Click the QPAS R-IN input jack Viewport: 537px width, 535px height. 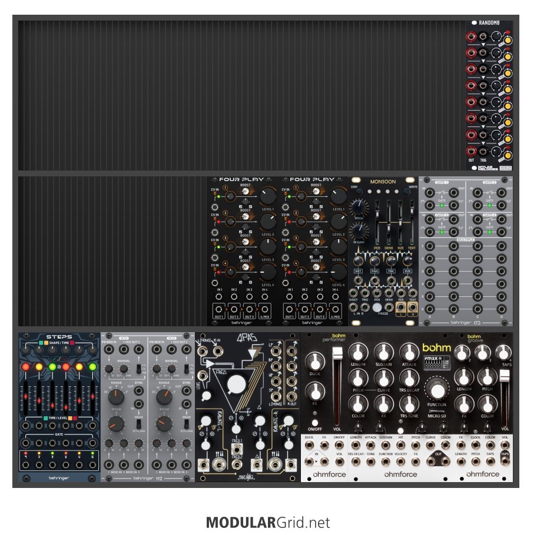tap(217, 351)
